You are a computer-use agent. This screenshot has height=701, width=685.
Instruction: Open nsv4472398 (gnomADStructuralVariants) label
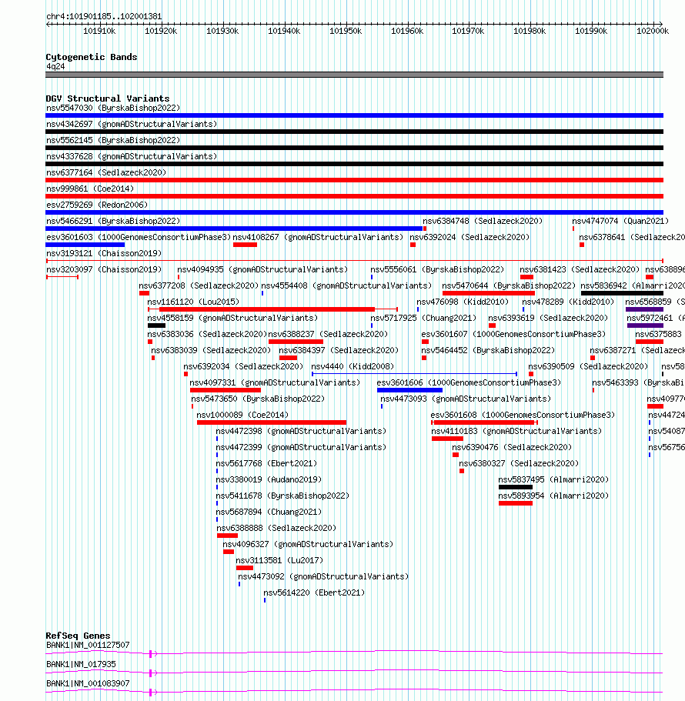click(301, 430)
